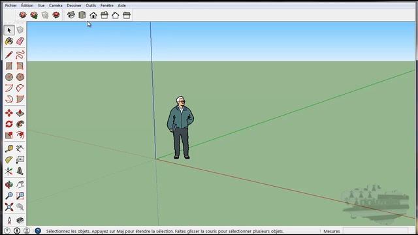
Task: Open the Caméra menu
Action: [56, 5]
